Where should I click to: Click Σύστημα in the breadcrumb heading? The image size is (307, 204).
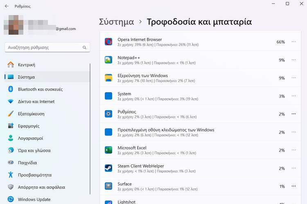[117, 22]
